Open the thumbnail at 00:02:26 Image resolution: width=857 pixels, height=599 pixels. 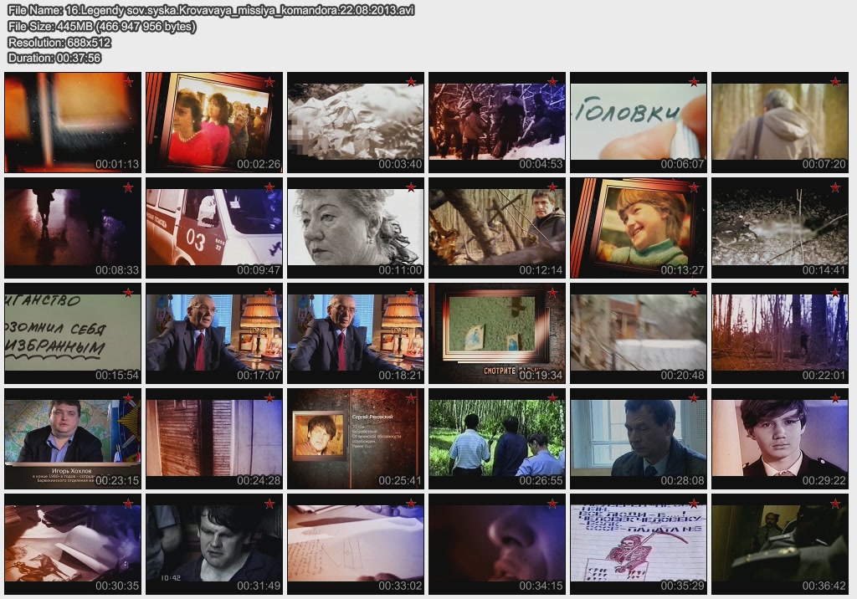tap(213, 121)
